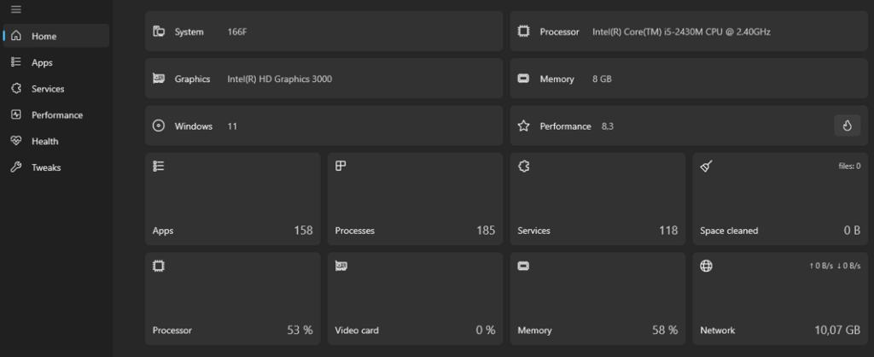Switch to the Performance section in sidebar
The width and height of the screenshot is (874, 357).
coord(55,115)
